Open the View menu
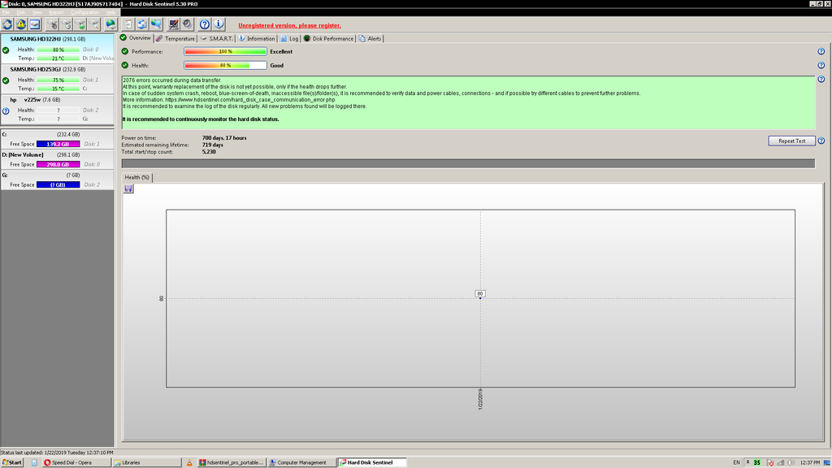Viewport: 832px width, 468px height. pos(37,12)
